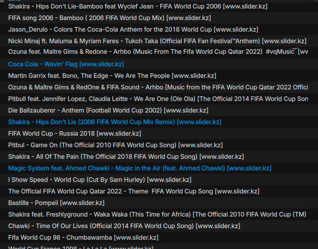Select Fifa World Cup 98 - Chumbawamba track
Screen dimensions: 318x249
point(83,237)
